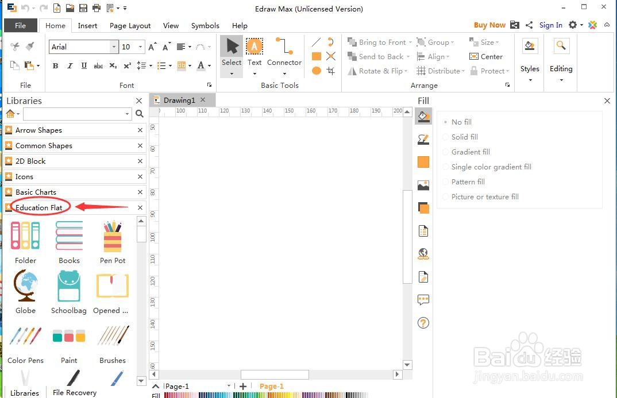This screenshot has height=398, width=617.
Task: Select the Text tool
Action: pyautogui.click(x=254, y=52)
